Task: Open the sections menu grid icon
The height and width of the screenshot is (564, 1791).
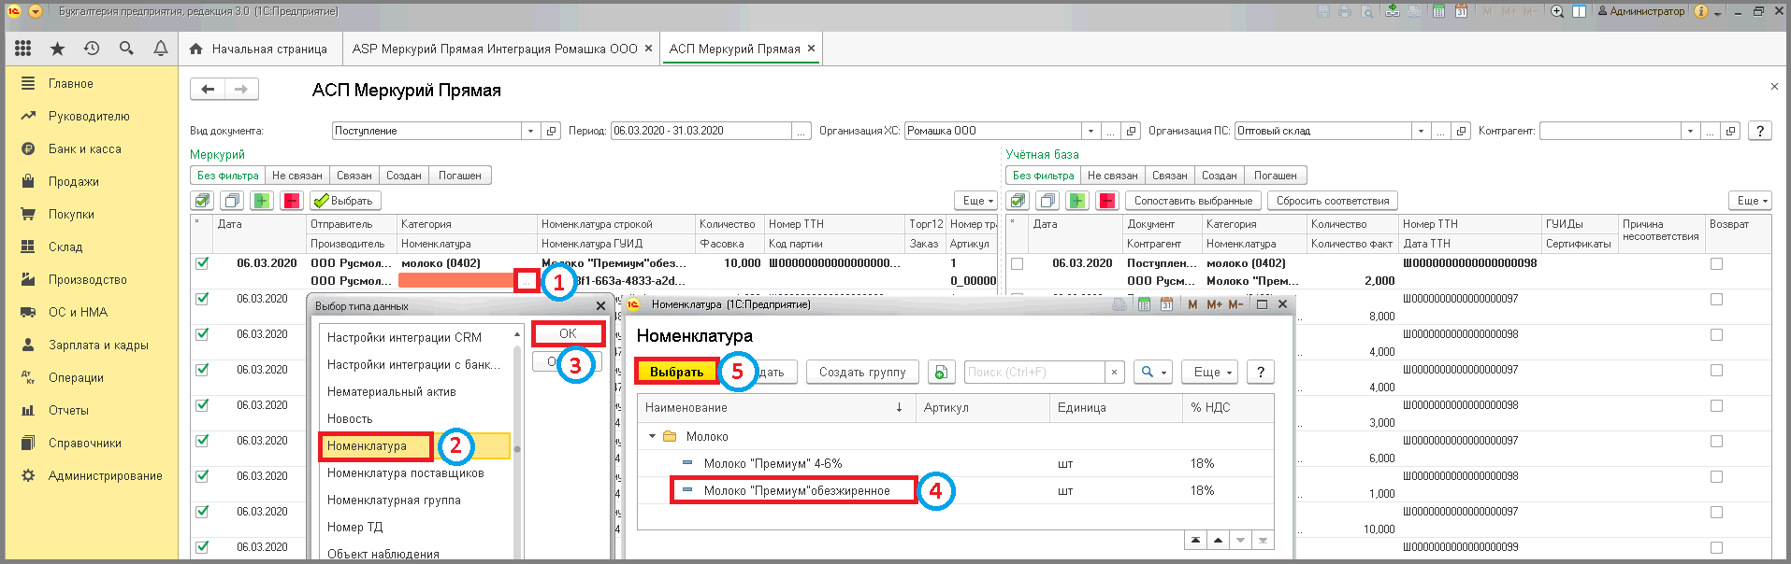Action: 23,49
